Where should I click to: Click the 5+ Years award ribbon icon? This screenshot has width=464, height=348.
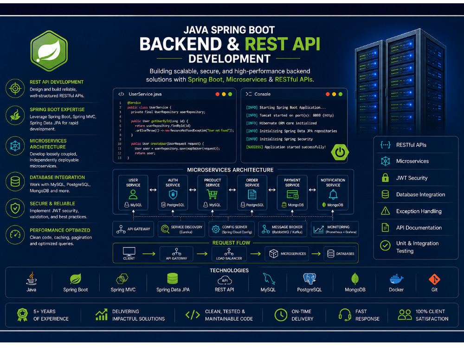(22, 315)
